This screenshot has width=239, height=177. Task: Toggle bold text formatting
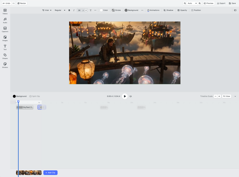[69, 10]
